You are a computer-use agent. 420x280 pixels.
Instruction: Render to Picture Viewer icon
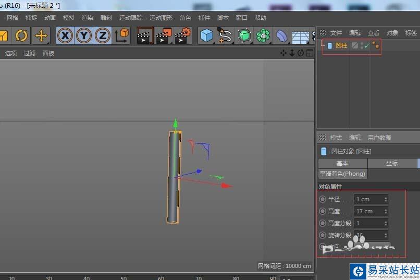(164, 35)
